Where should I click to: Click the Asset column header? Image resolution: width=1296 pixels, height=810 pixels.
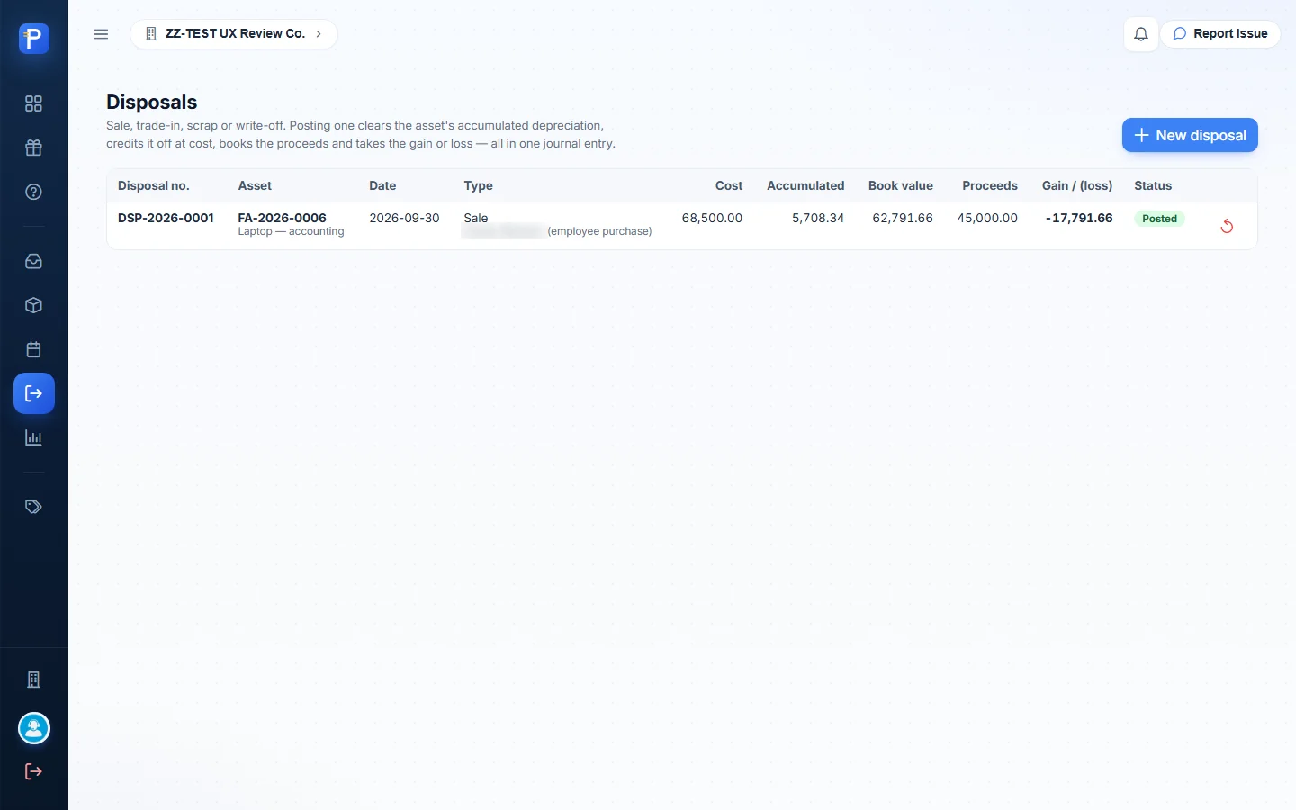click(255, 185)
